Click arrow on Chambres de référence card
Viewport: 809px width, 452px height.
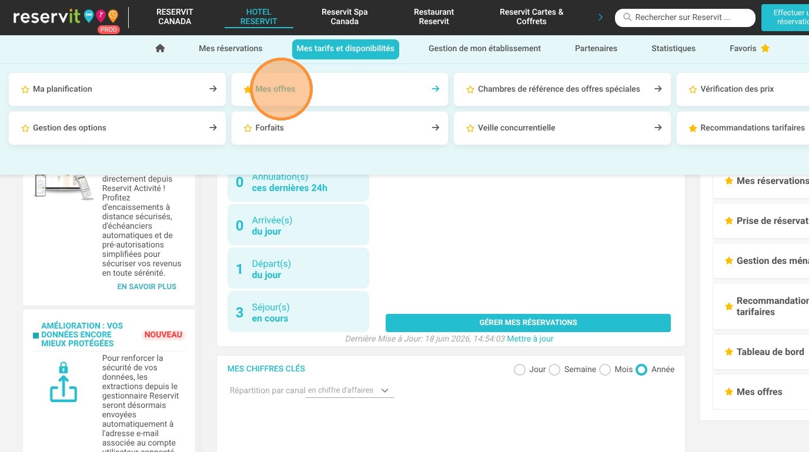[658, 89]
